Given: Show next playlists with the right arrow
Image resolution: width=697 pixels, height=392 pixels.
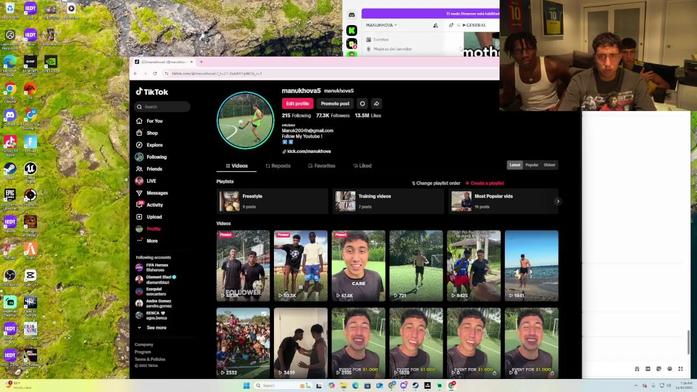Looking at the screenshot, I should 558,201.
